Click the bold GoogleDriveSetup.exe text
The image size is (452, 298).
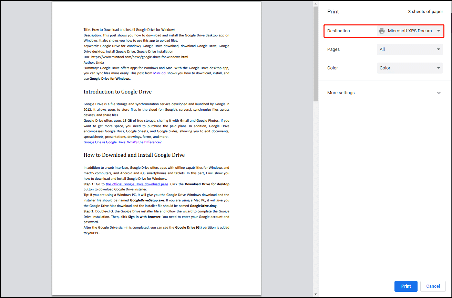147,200
